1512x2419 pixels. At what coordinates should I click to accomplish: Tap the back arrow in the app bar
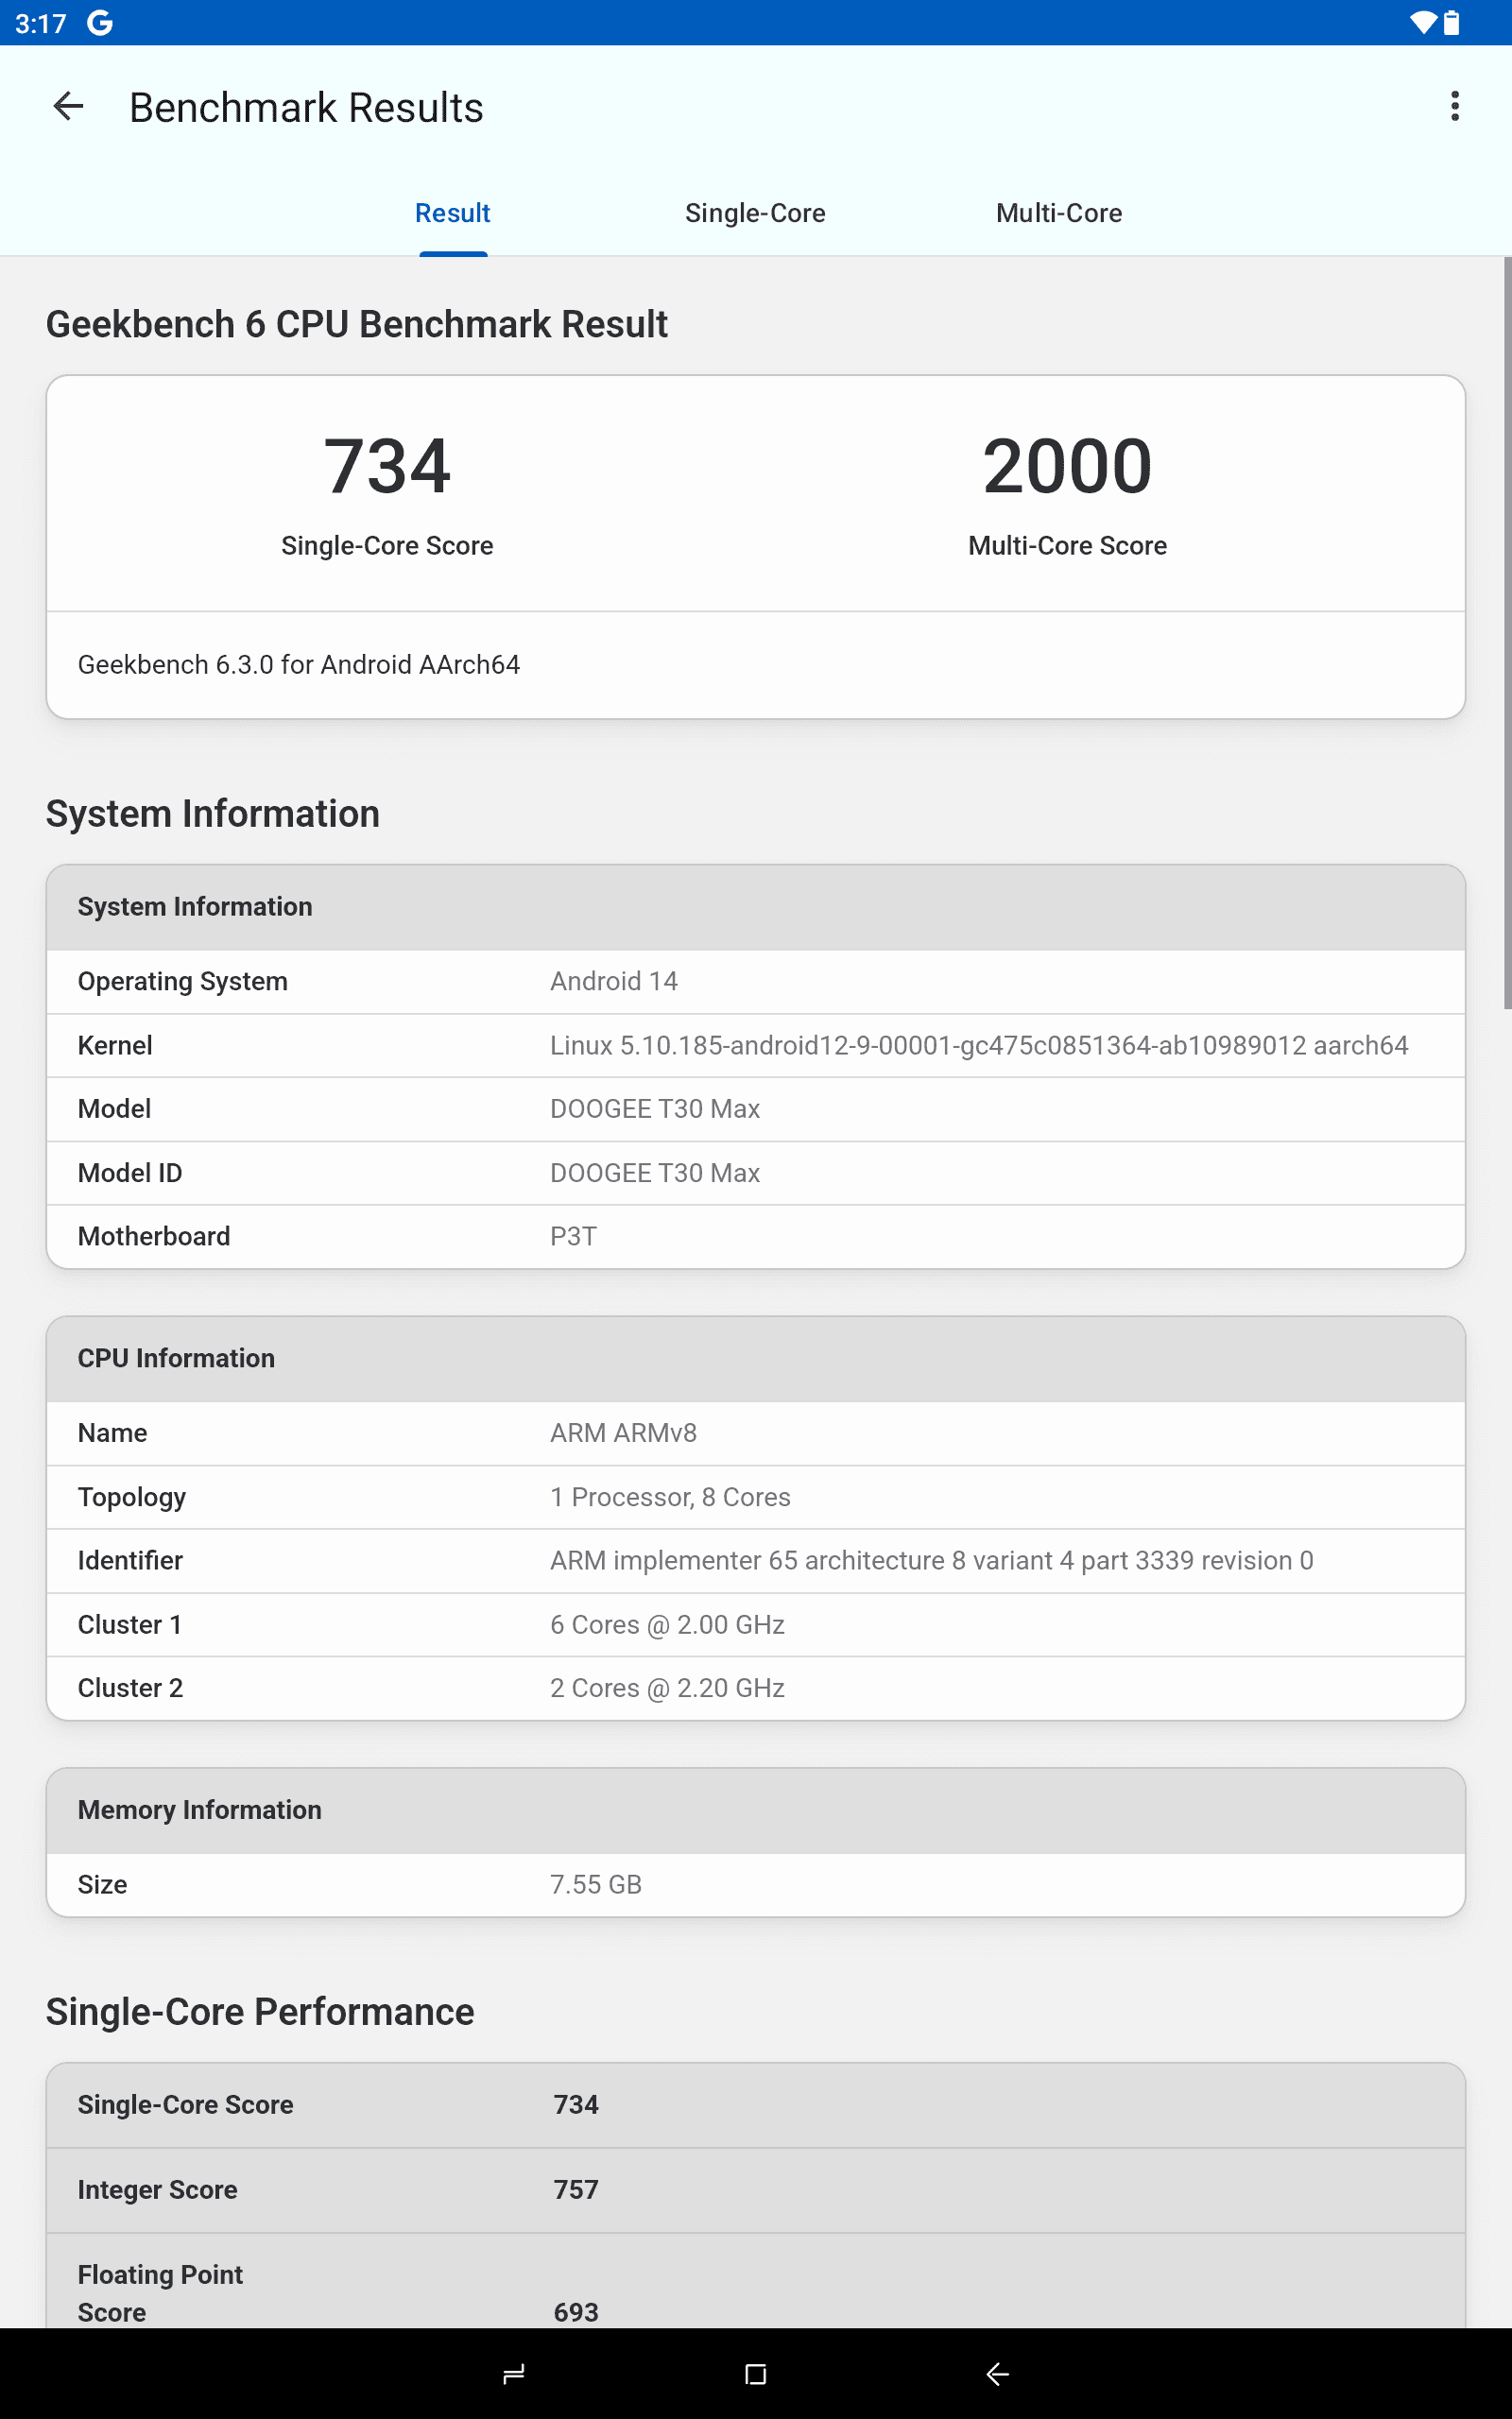pyautogui.click(x=68, y=106)
